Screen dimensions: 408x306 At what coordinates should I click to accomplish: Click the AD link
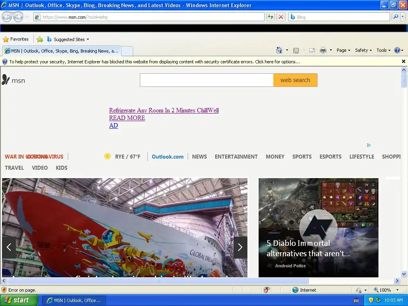click(114, 126)
